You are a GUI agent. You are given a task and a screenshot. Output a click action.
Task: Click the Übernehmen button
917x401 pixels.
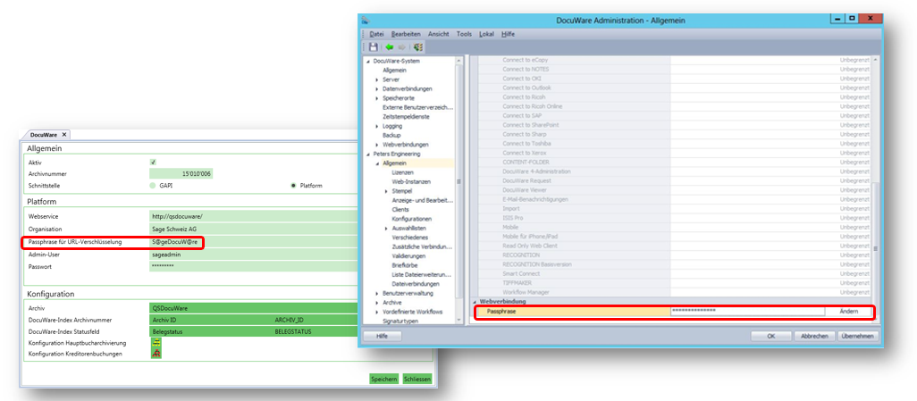click(858, 336)
